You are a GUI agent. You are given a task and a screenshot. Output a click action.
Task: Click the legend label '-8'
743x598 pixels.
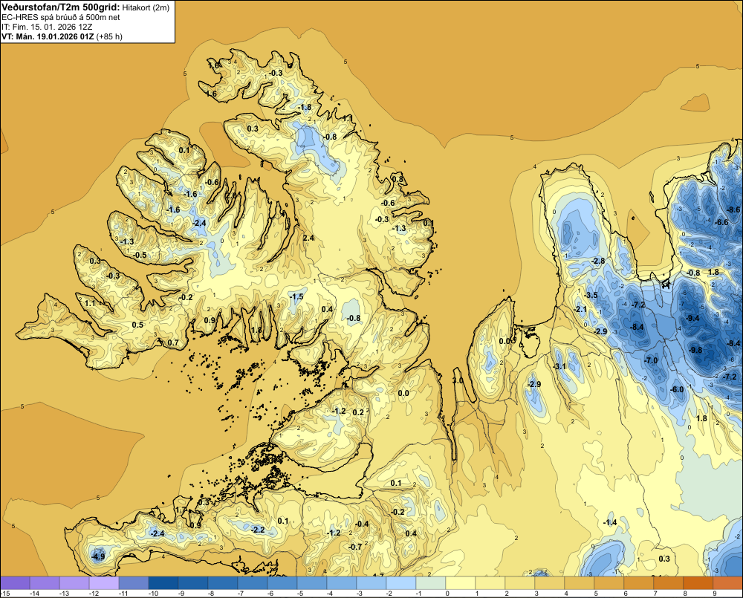click(212, 593)
